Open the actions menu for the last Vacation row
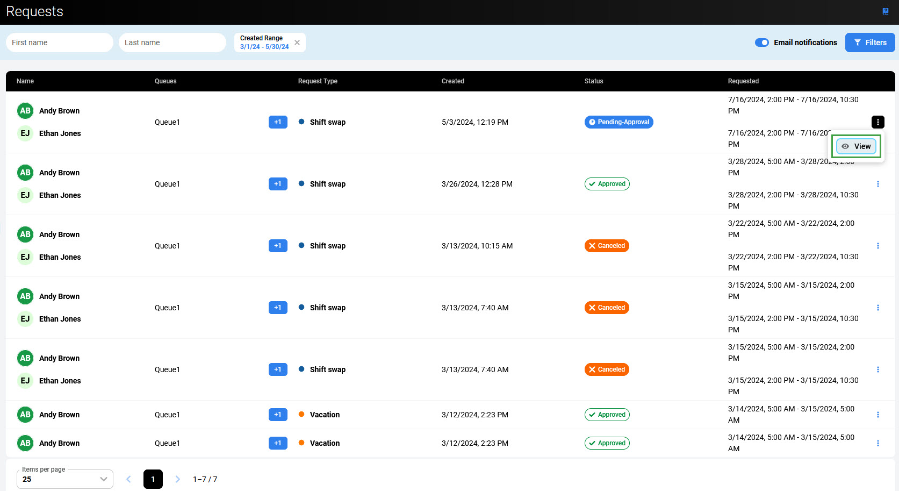The height and width of the screenshot is (491, 899). [x=878, y=443]
